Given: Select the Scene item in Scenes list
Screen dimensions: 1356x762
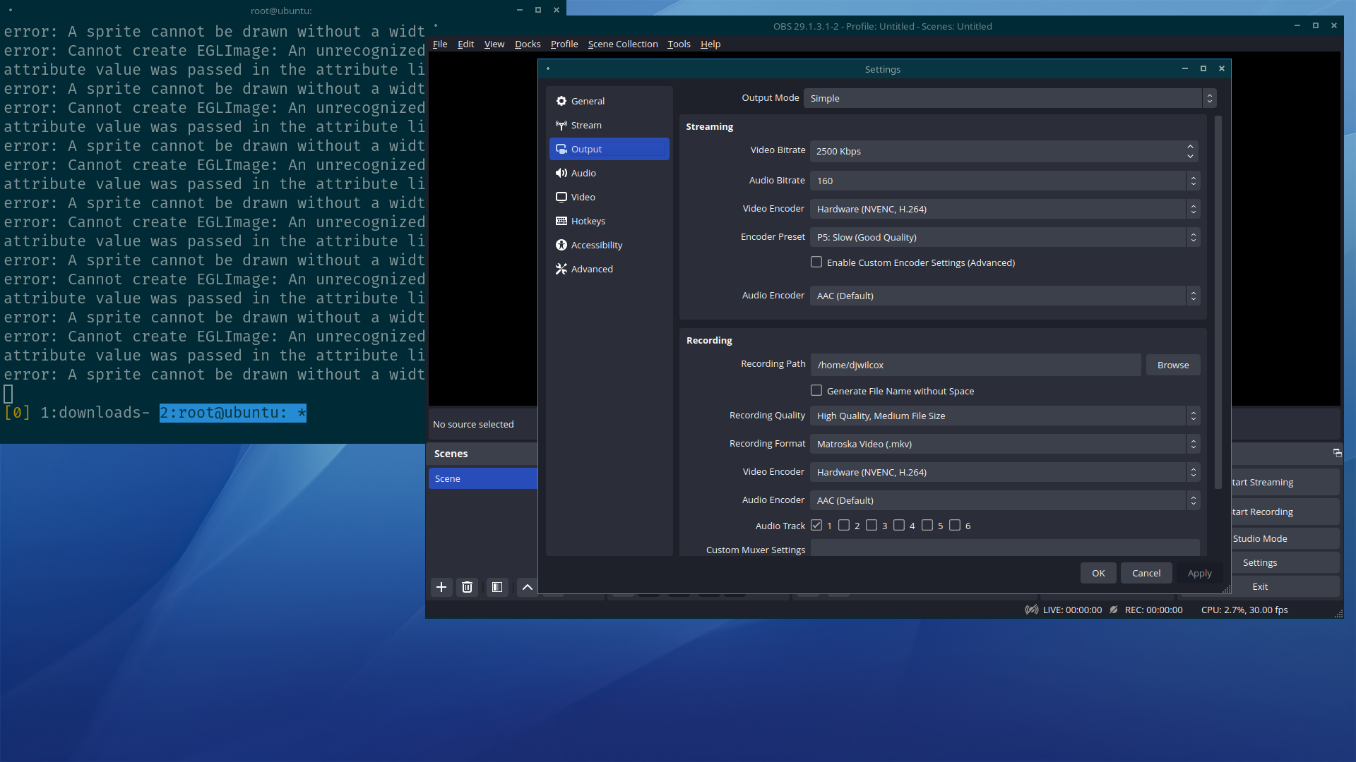Looking at the screenshot, I should pos(483,478).
